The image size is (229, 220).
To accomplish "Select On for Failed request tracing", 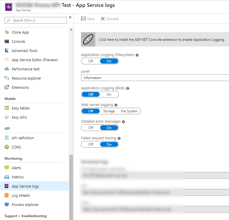I will pos(109,144).
